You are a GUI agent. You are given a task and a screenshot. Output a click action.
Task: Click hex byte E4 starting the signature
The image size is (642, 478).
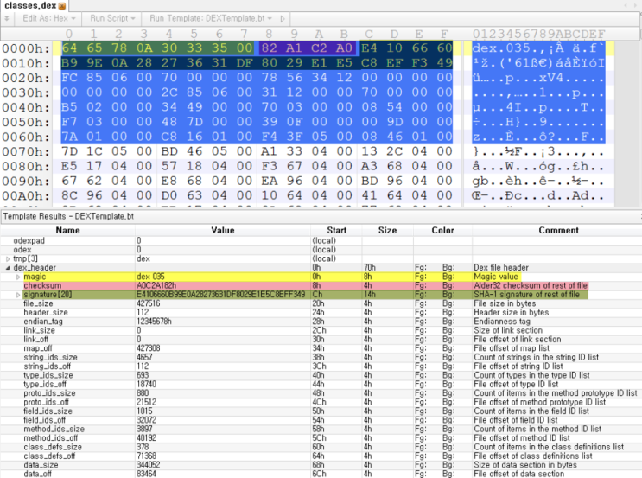pos(369,48)
